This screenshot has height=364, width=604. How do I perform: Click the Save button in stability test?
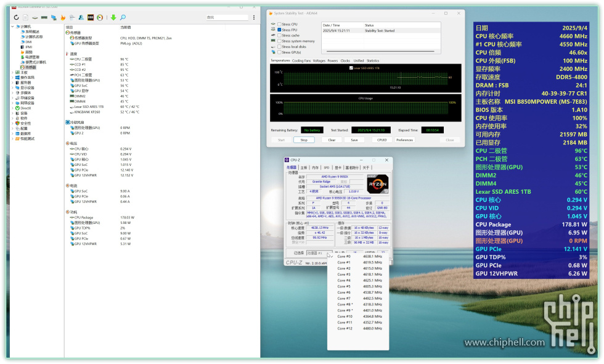(354, 140)
